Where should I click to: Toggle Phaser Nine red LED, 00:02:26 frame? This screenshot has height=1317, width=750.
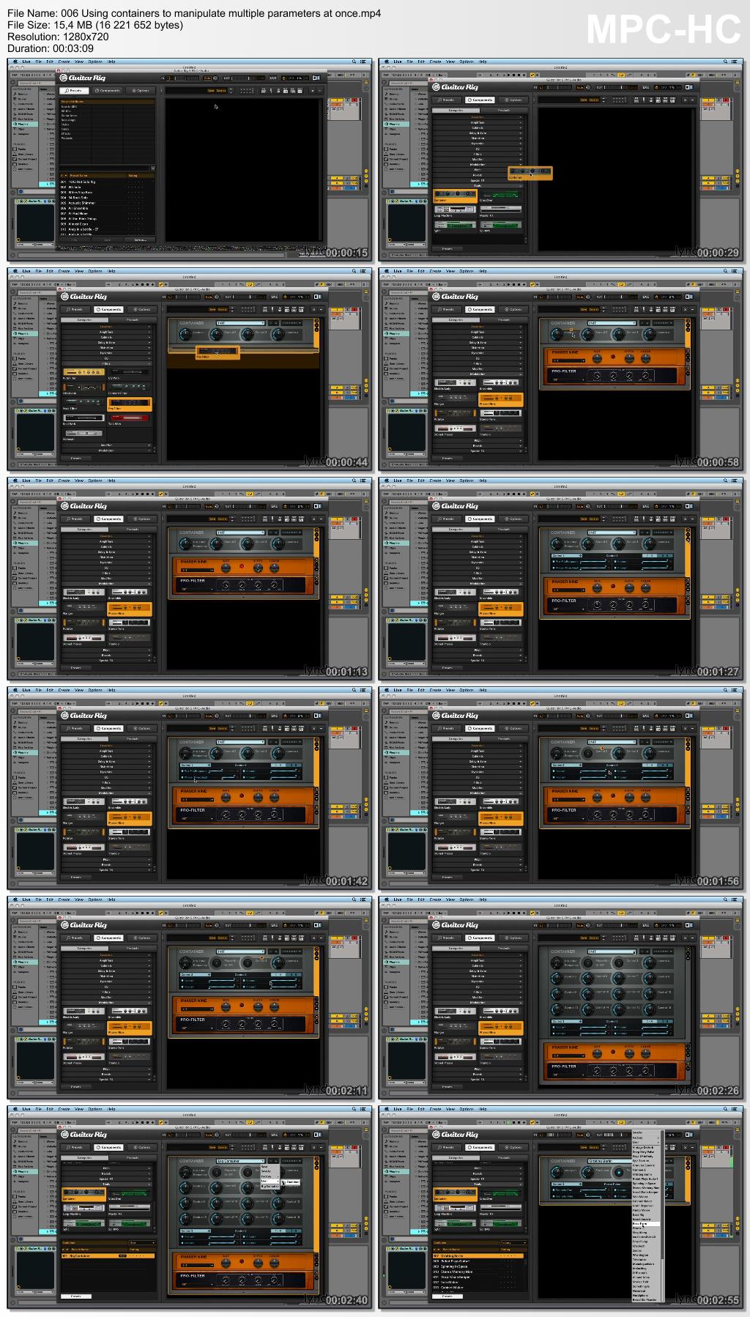click(613, 1051)
